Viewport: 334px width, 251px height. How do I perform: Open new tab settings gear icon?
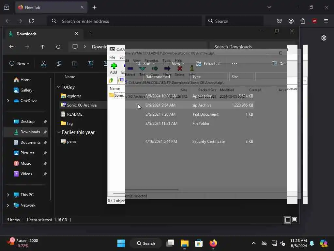tap(324, 38)
